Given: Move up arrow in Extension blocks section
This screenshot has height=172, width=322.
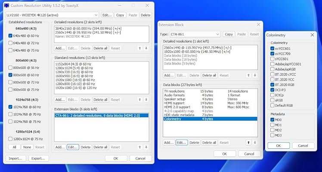Looking at the screenshot, I should click(x=140, y=147).
